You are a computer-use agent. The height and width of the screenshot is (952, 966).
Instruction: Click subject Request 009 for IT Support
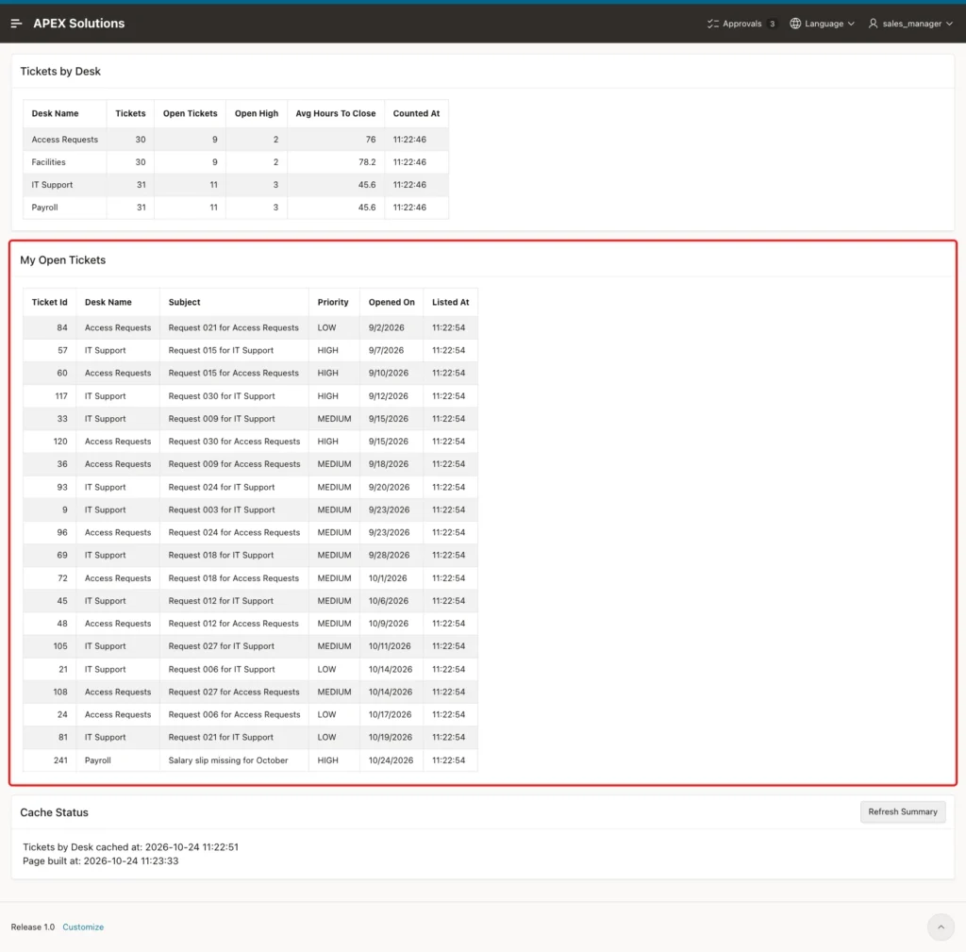222,418
